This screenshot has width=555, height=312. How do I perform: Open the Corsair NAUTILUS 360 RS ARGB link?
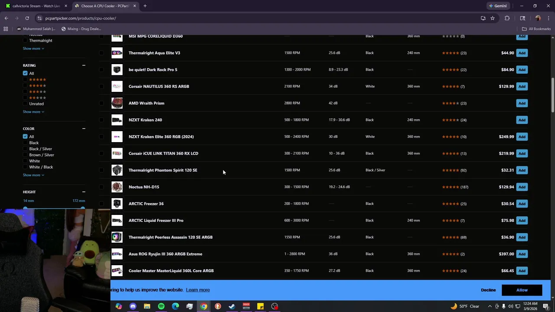pos(159,86)
